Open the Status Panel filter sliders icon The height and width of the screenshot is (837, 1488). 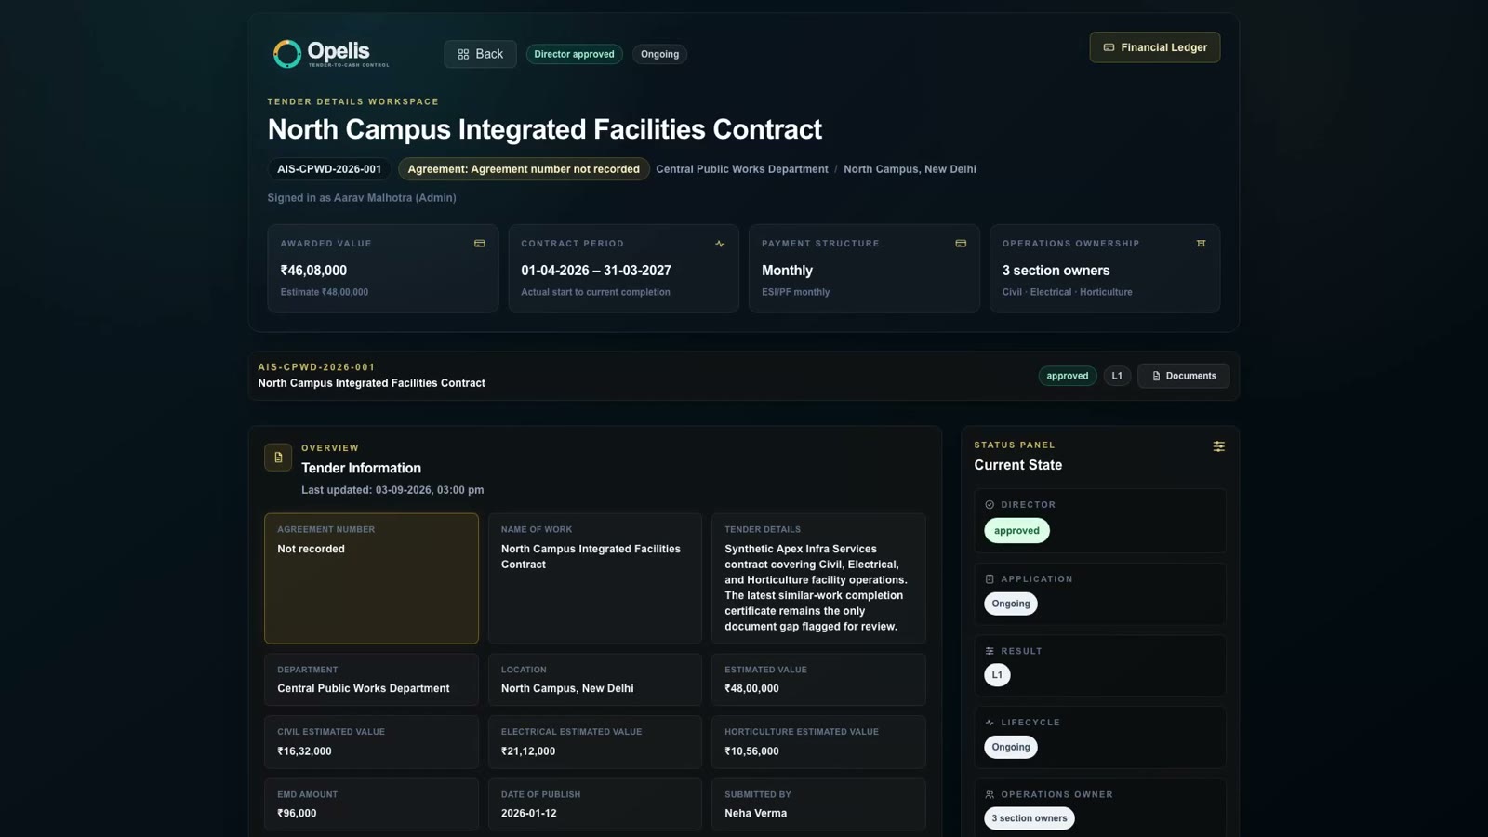[1218, 446]
